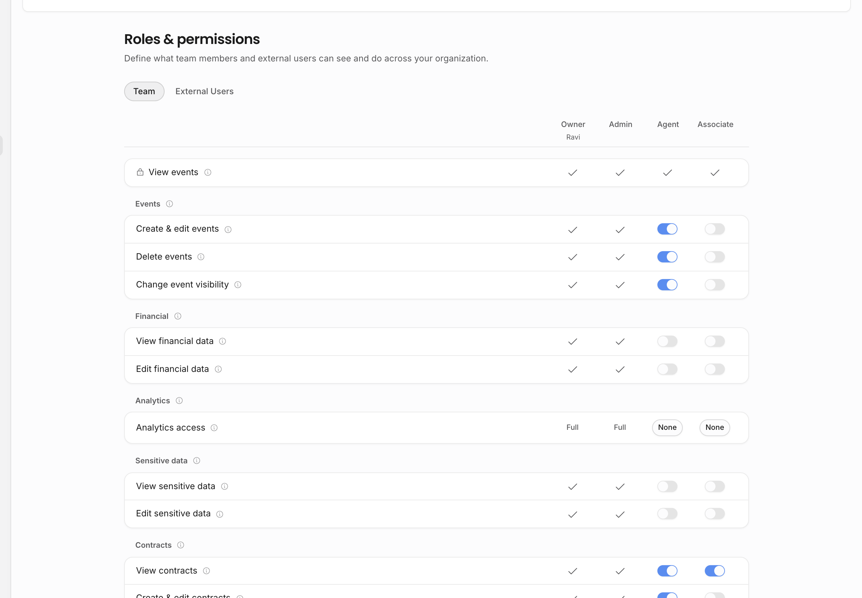Show info for Sensitive data section
The height and width of the screenshot is (598, 862).
click(x=197, y=461)
